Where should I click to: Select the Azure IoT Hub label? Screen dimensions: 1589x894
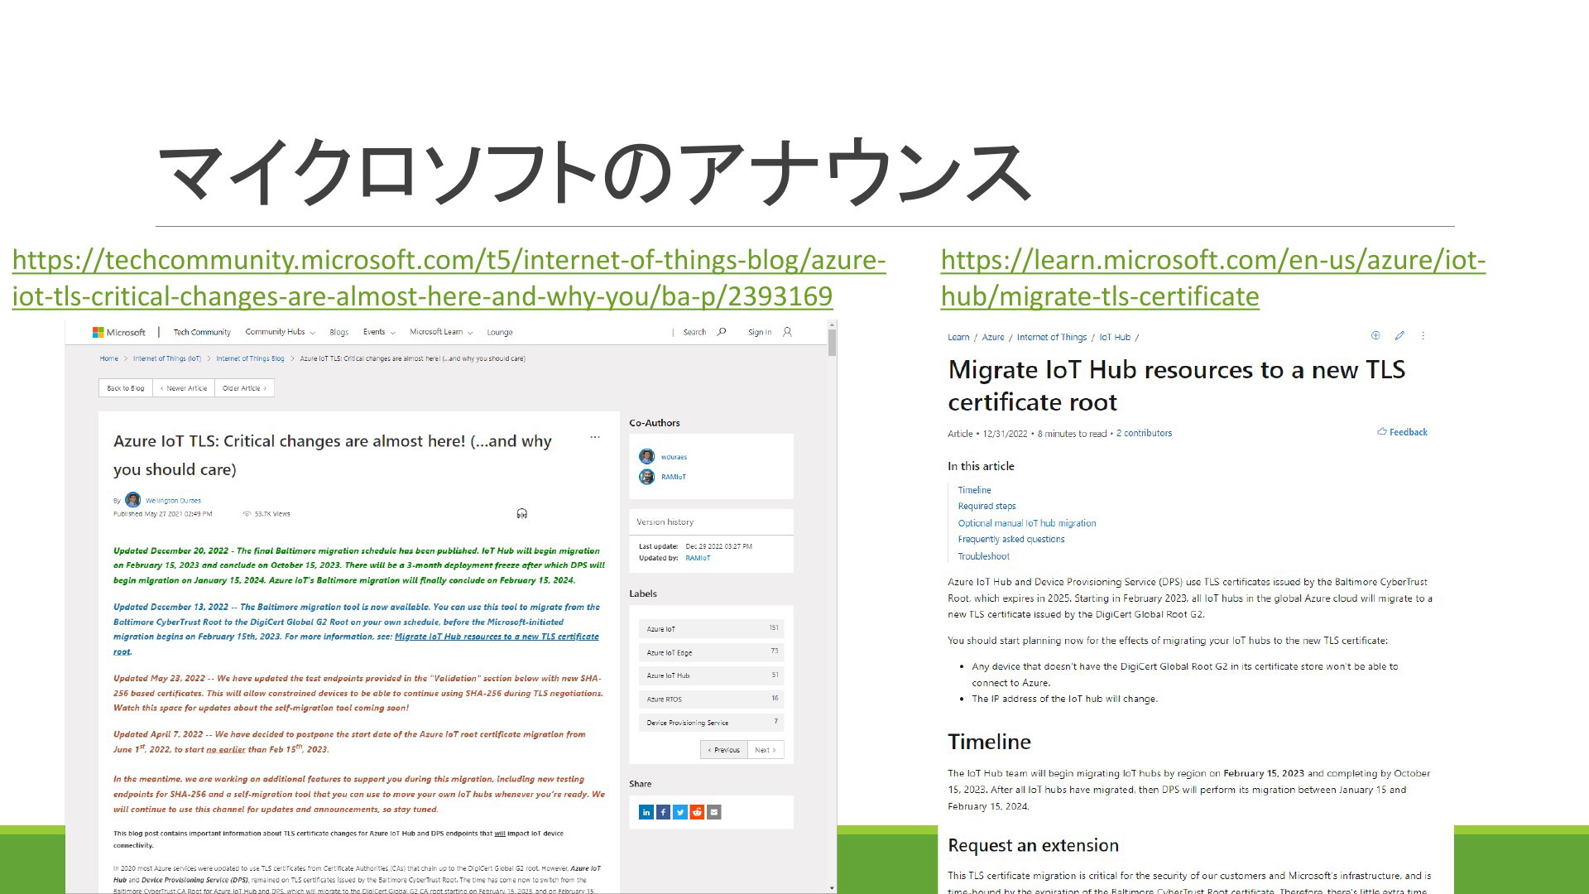pos(711,675)
